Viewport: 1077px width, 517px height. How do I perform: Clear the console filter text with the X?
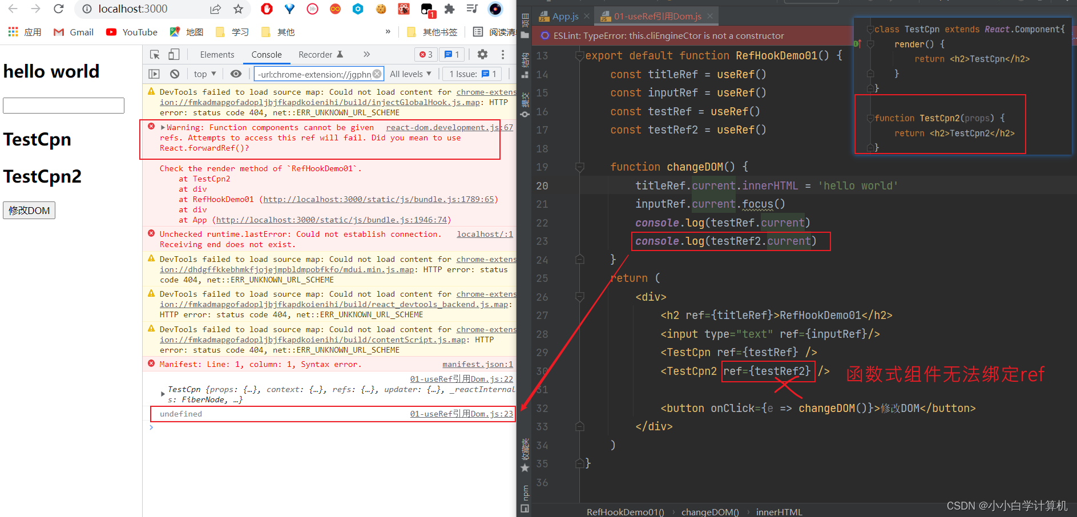377,74
